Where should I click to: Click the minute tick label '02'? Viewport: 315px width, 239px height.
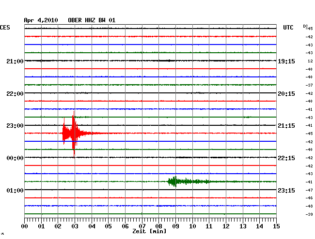coord(58,226)
